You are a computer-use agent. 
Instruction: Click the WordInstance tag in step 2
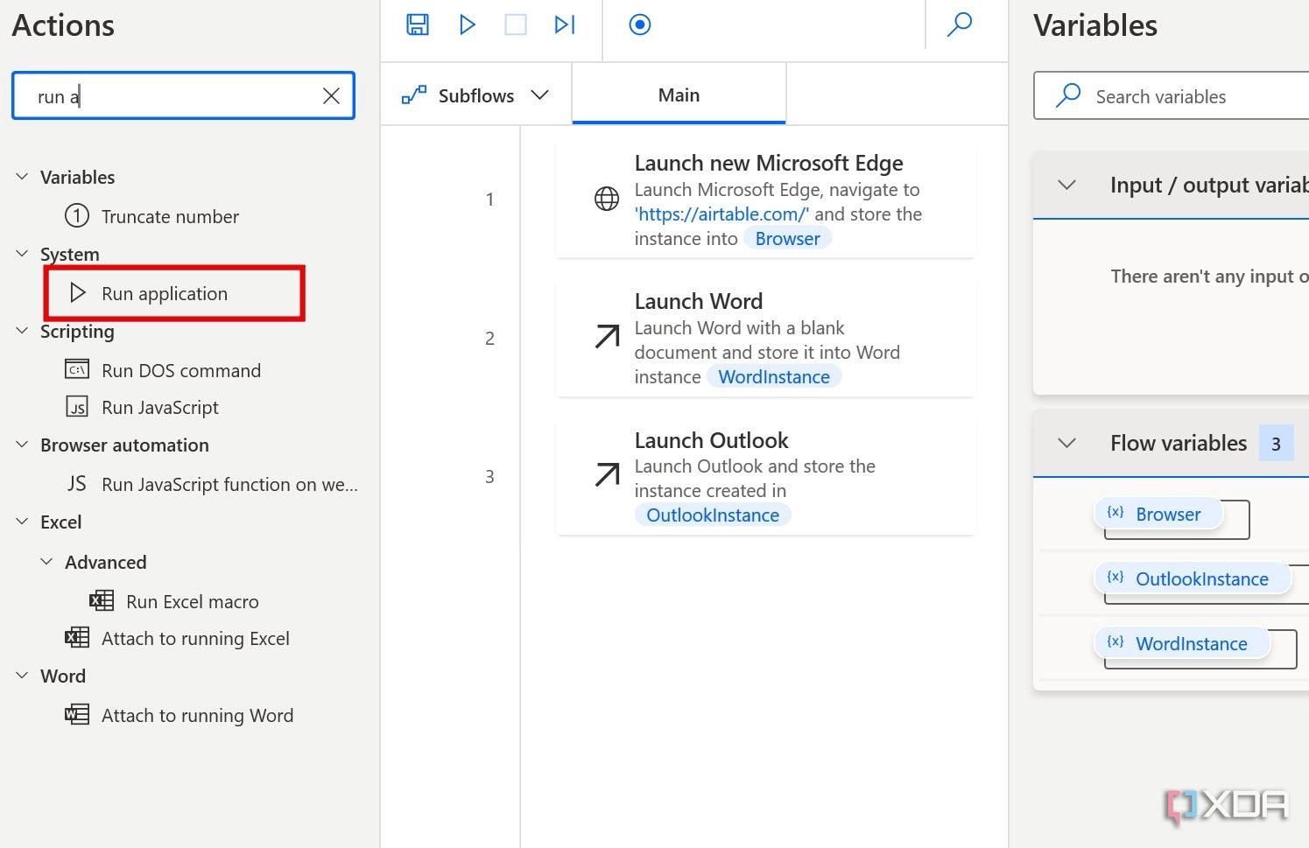[774, 377]
